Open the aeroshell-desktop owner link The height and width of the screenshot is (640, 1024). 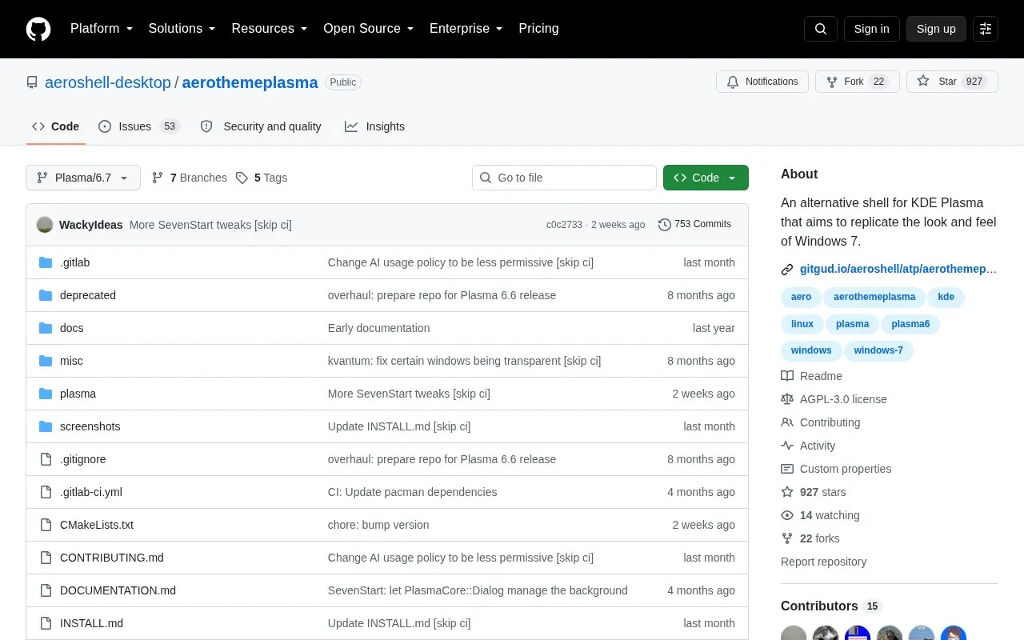(x=108, y=82)
